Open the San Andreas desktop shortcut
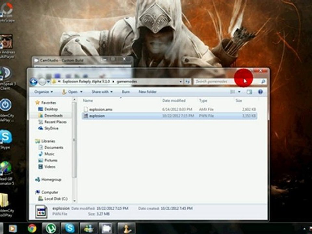This screenshot has height=234, width=312. pyautogui.click(x=7, y=46)
